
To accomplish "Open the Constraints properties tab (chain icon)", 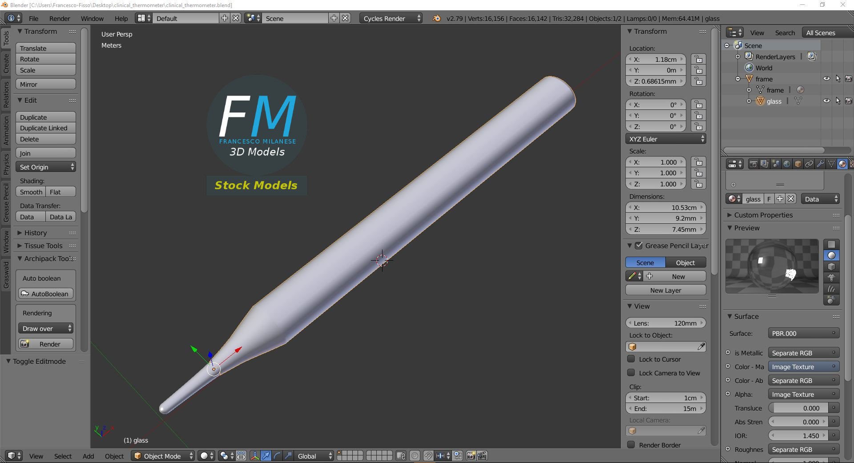I will tap(809, 164).
